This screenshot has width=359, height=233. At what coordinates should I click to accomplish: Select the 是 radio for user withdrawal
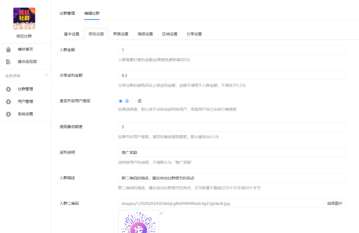pos(120,101)
